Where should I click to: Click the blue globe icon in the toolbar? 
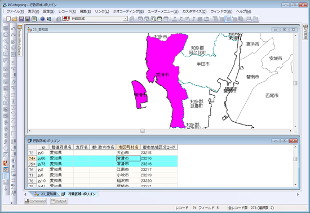point(42,19)
